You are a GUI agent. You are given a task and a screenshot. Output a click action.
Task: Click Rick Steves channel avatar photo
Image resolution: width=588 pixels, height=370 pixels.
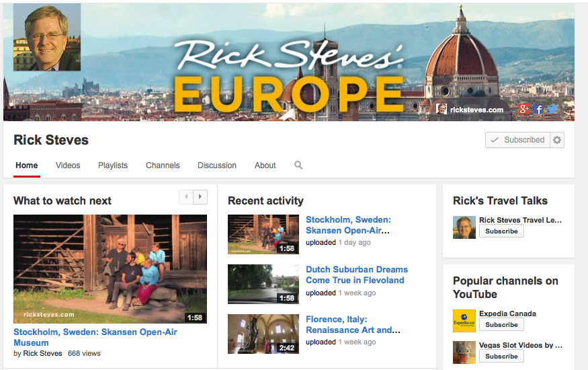tap(47, 37)
